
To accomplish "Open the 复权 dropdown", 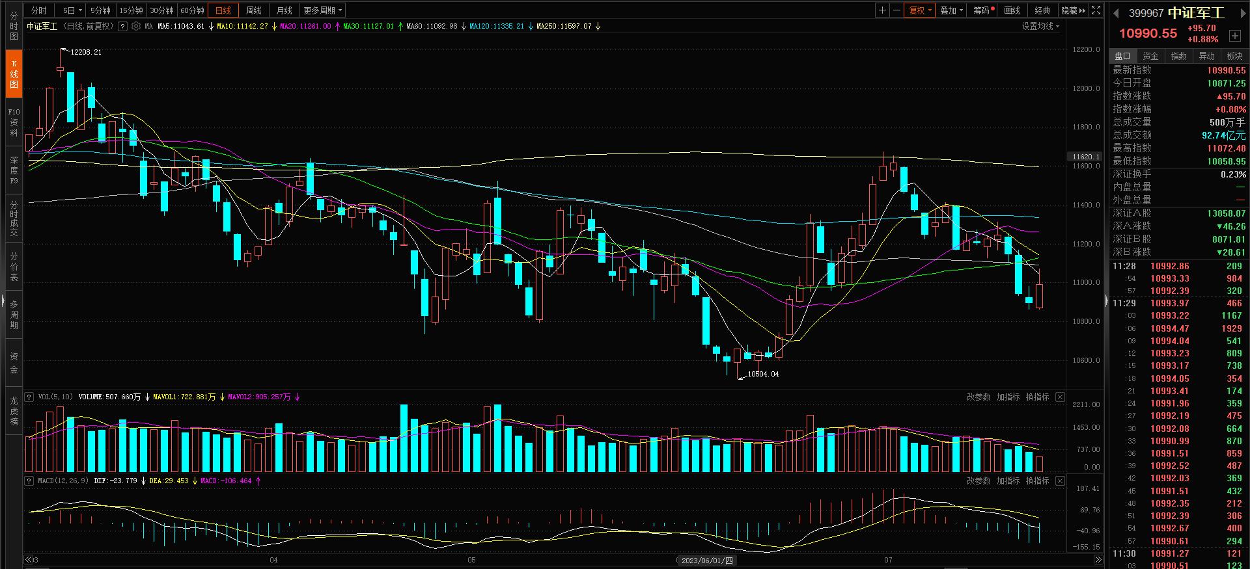I will click(x=919, y=10).
